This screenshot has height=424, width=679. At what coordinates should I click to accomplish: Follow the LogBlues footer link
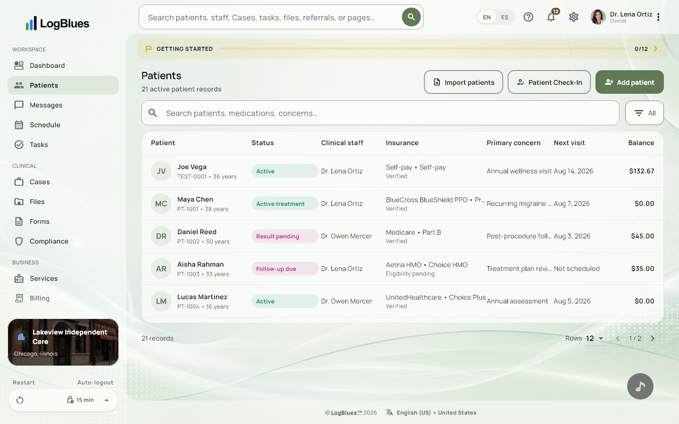[346, 413]
